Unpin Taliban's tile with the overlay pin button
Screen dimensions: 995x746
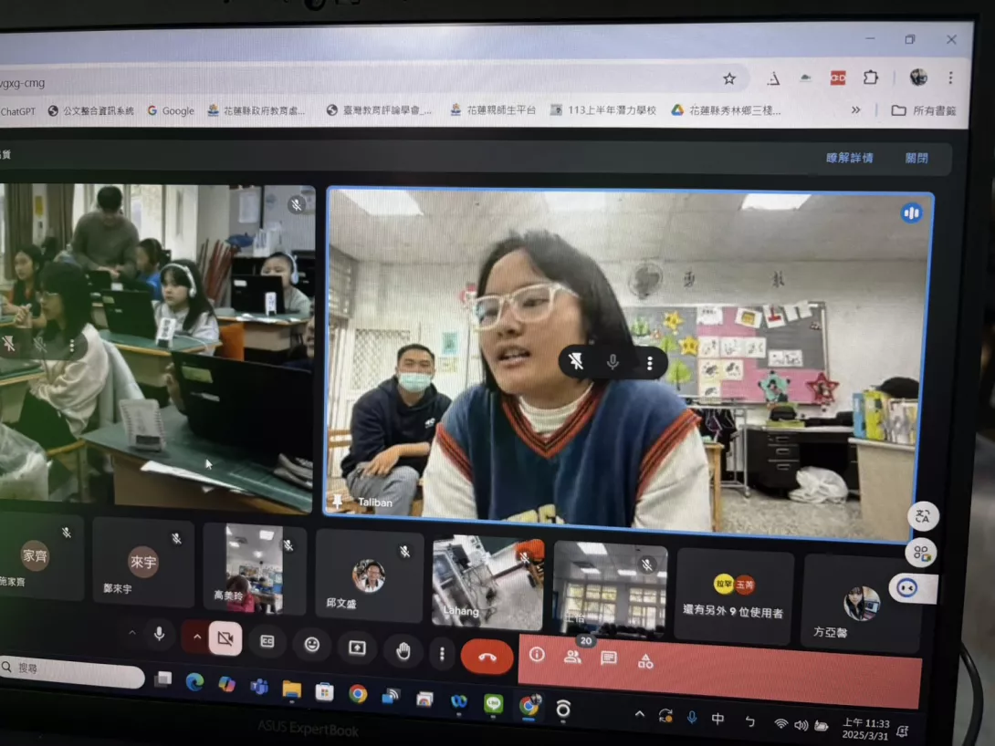[x=576, y=361]
